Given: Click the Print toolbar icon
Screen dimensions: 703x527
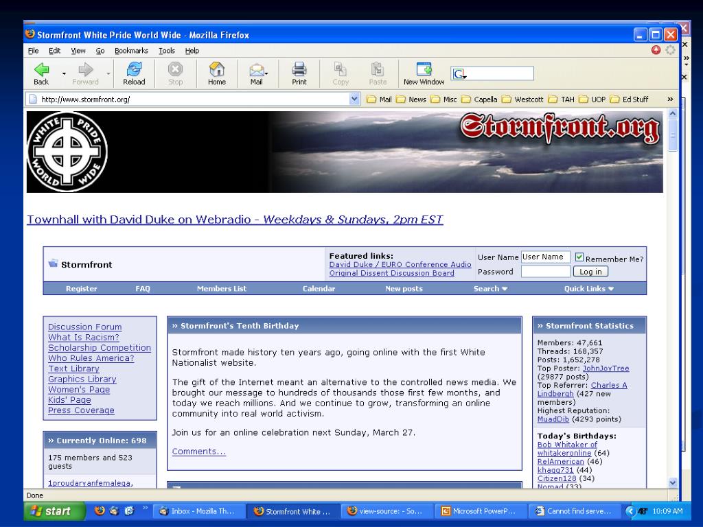Looking at the screenshot, I should point(299,69).
